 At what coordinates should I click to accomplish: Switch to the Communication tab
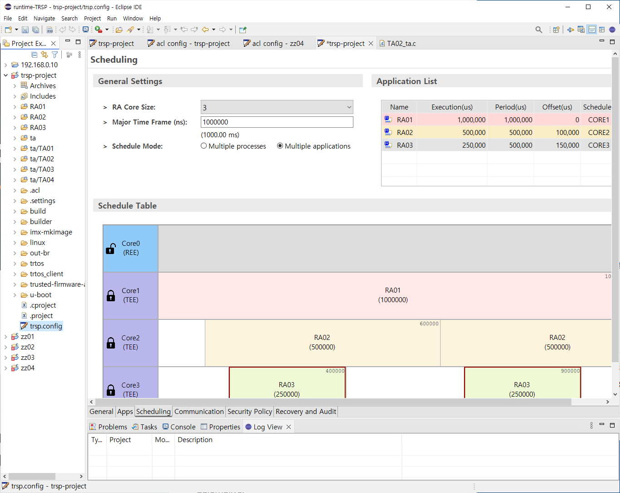[x=199, y=412]
